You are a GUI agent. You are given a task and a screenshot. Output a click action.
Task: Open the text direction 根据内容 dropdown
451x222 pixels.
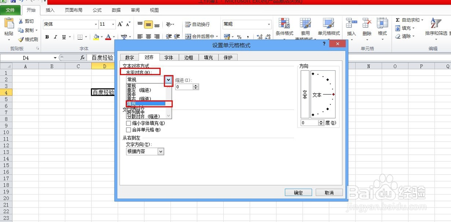[161, 151]
